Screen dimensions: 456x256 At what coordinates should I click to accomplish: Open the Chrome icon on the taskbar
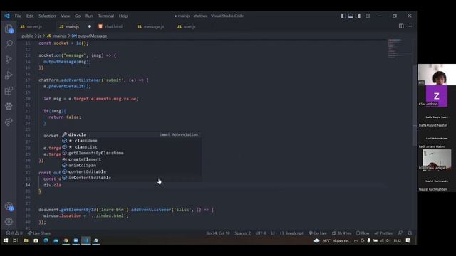click(66, 240)
